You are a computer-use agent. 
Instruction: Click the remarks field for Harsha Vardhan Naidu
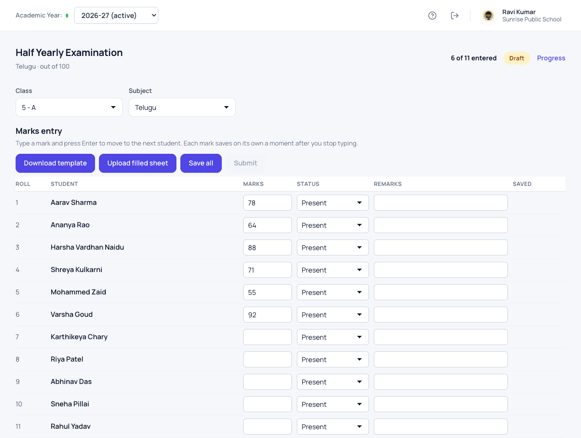coord(441,248)
